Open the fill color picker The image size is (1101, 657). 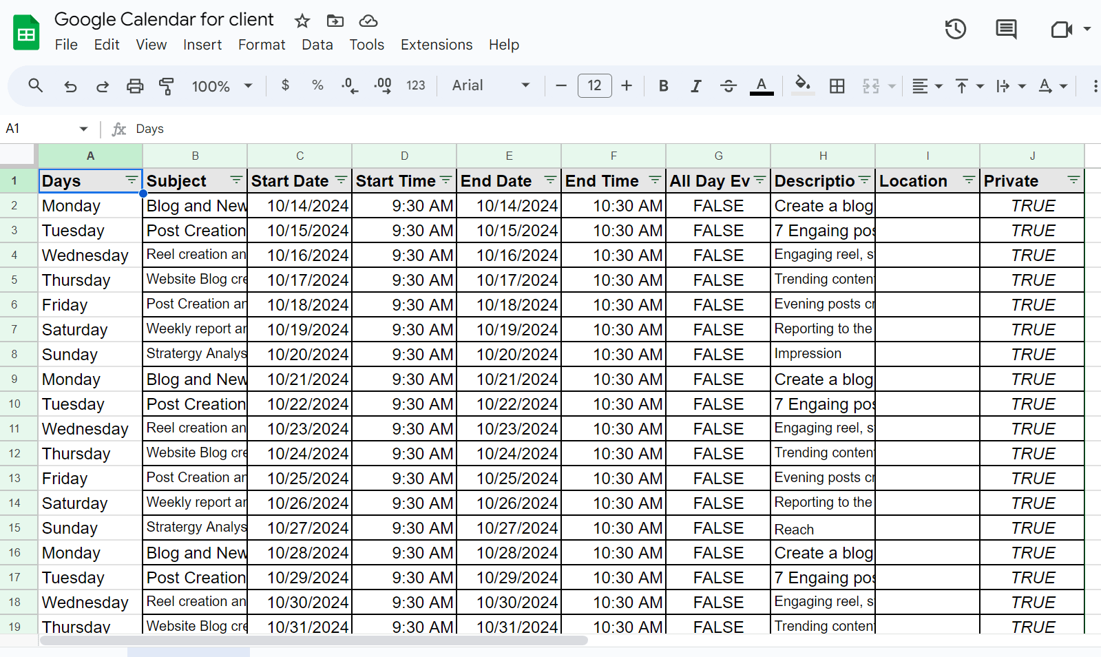coord(802,85)
